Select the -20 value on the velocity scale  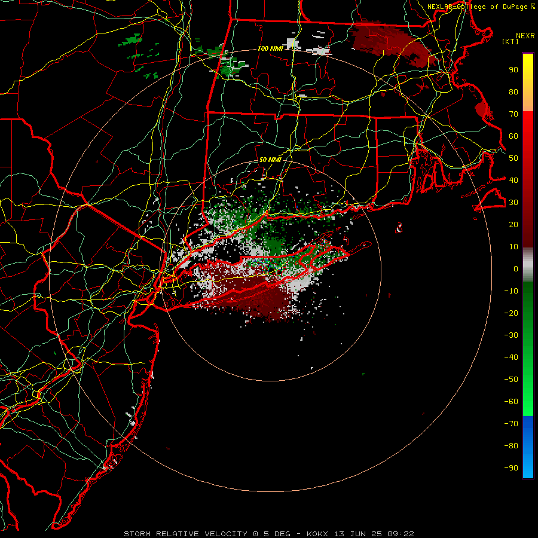(x=511, y=313)
